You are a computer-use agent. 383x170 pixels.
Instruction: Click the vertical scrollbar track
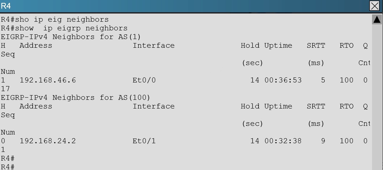[377, 98]
